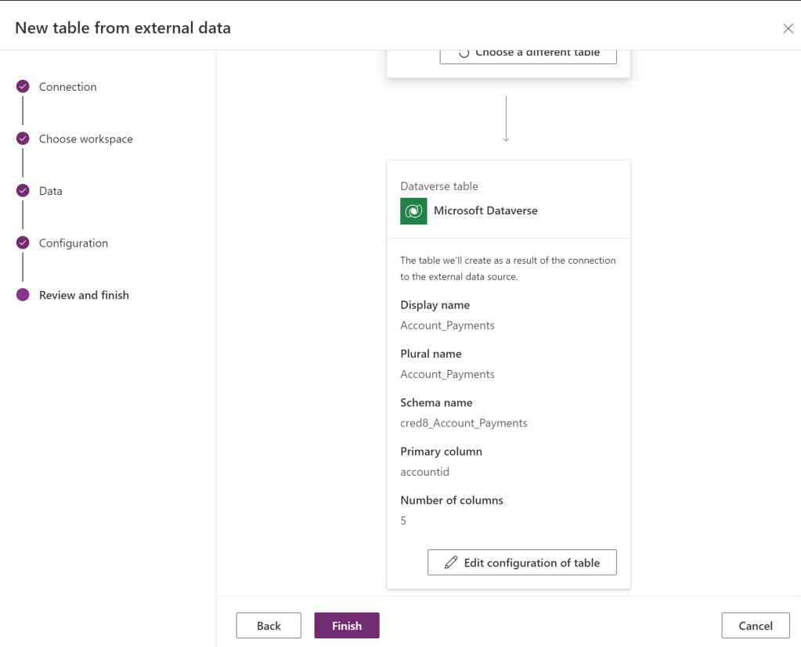The height and width of the screenshot is (647, 801).
Task: Click the Data step checkmark icon
Action: (x=23, y=191)
